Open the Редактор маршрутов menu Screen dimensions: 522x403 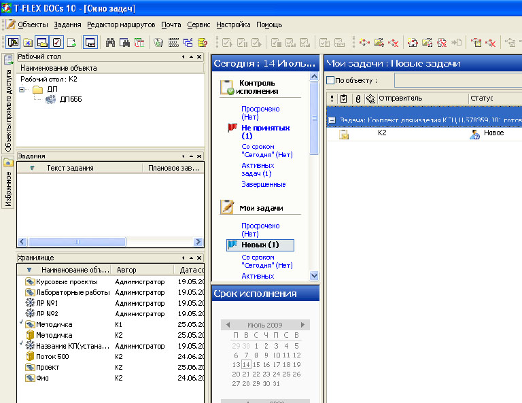pos(121,24)
